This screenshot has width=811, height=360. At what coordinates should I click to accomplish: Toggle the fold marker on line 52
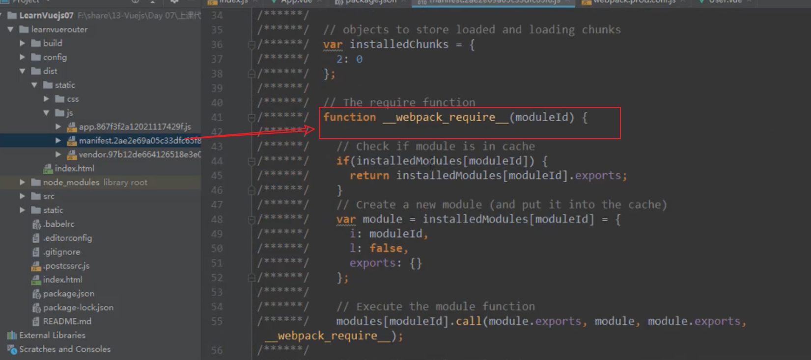252,278
